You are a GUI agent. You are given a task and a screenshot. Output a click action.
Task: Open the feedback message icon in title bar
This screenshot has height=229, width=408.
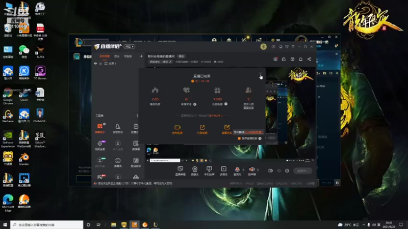coord(273,47)
